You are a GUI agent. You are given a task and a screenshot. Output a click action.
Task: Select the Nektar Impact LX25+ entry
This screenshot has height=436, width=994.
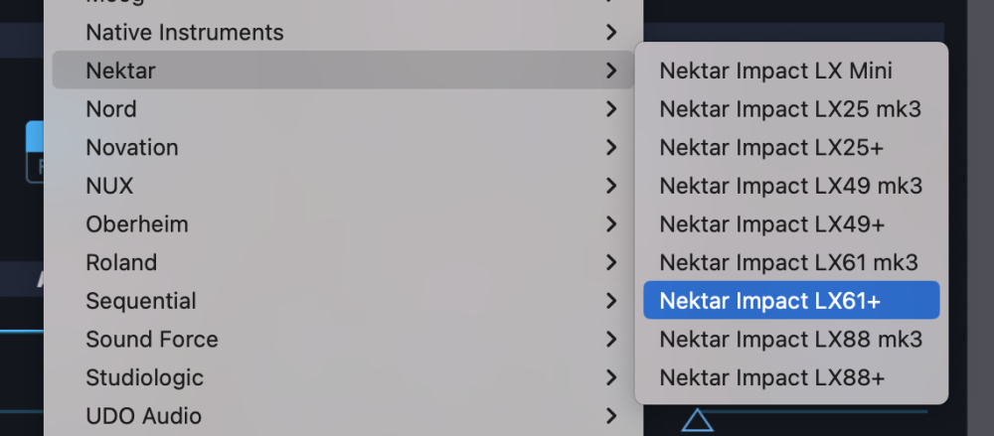tap(771, 147)
